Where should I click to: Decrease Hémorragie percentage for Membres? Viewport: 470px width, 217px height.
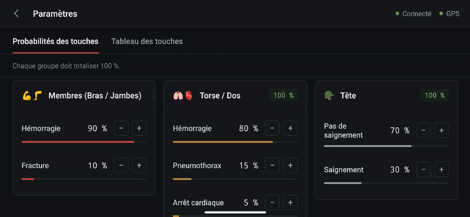[121, 128]
